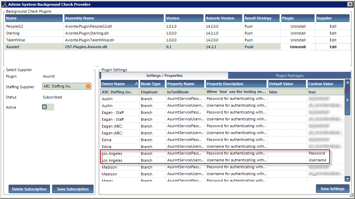Sort the grid by the Version column header

pos(184,18)
